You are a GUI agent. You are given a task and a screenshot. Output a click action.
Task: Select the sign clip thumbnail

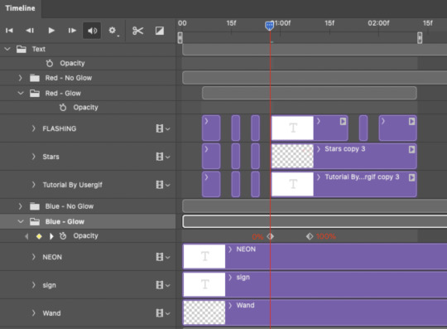click(204, 284)
